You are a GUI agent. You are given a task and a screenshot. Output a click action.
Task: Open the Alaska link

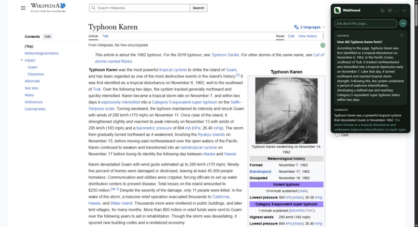(209, 154)
